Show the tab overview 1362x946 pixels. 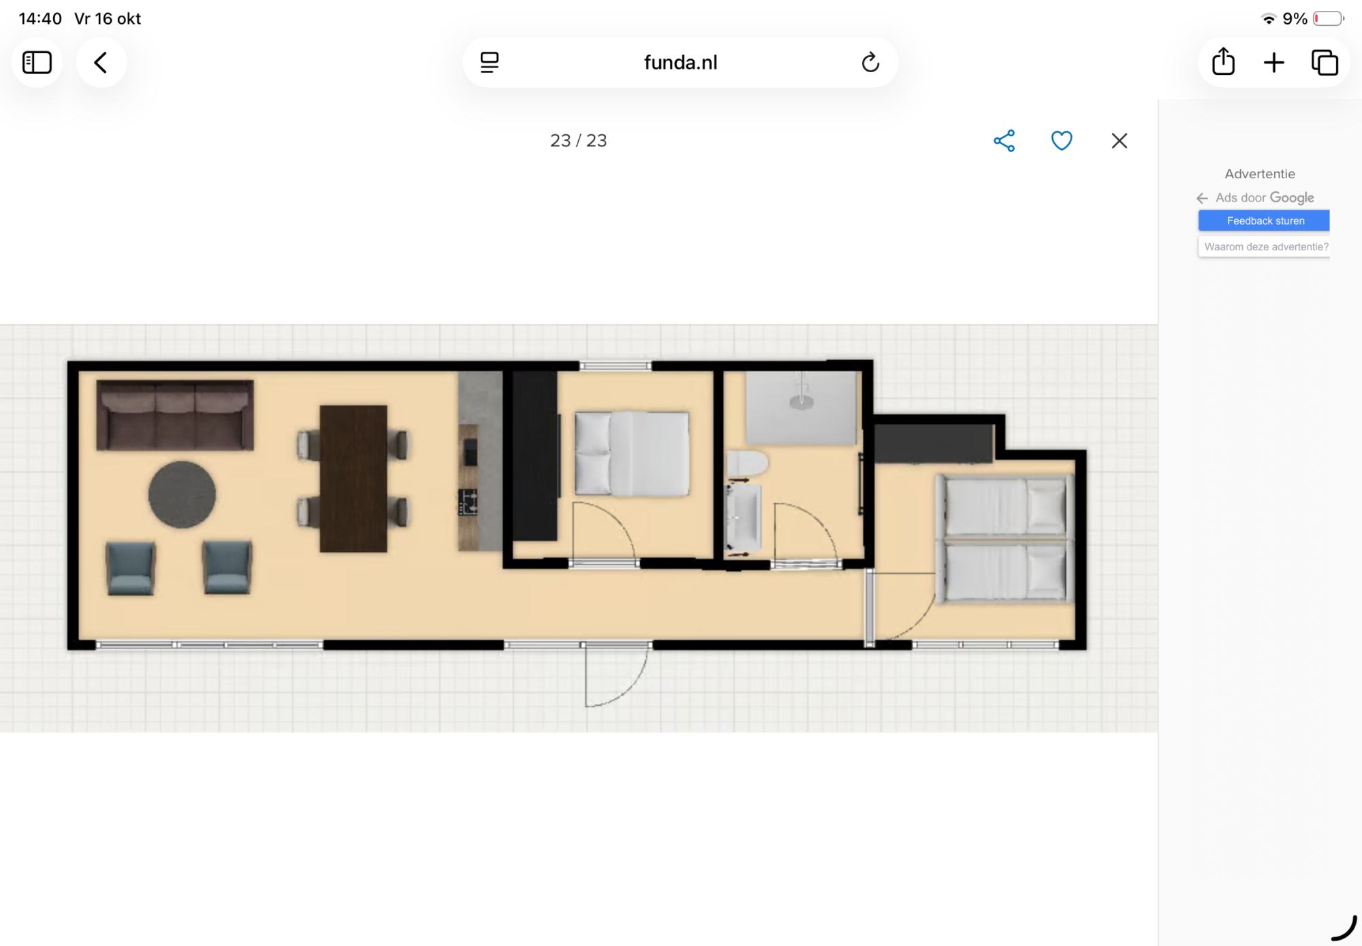coord(1325,63)
